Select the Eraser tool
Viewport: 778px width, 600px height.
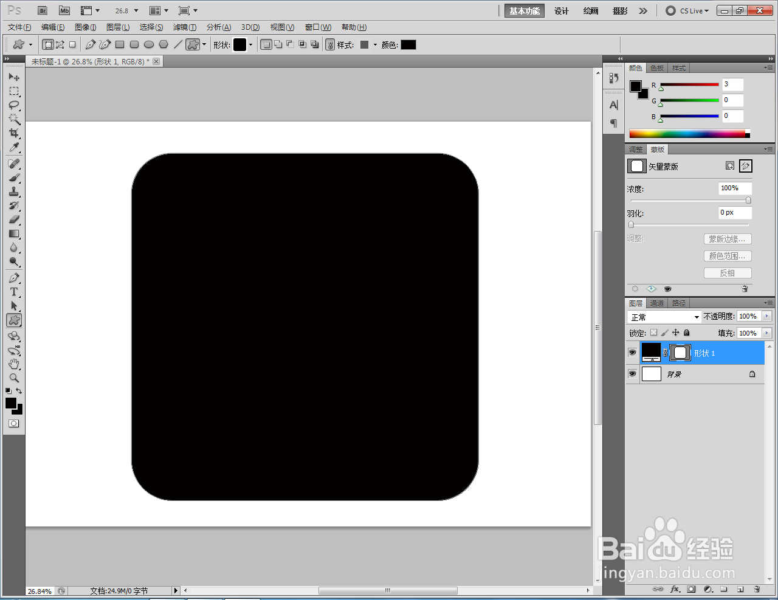pyautogui.click(x=14, y=219)
